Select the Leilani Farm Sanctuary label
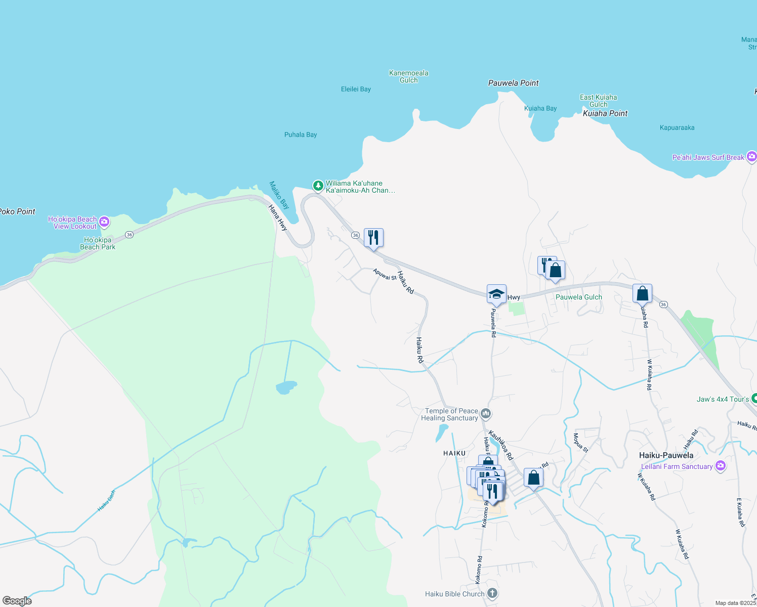The height and width of the screenshot is (607, 757). 677,466
